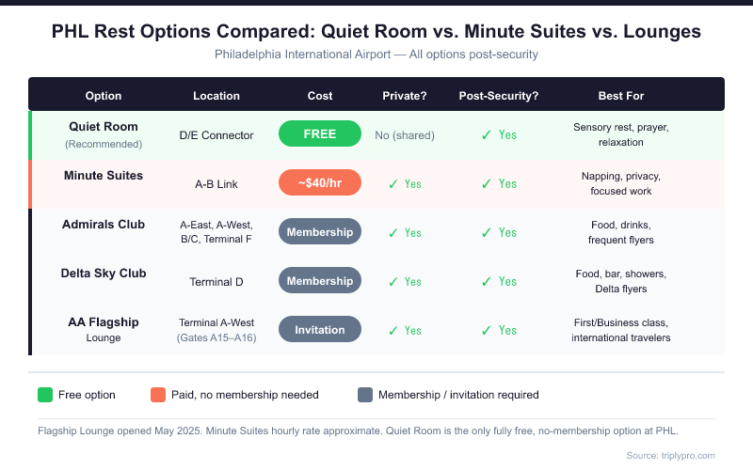Click the AA Flagship Invitation pill
Screen dimensions: 753x470
320,329
